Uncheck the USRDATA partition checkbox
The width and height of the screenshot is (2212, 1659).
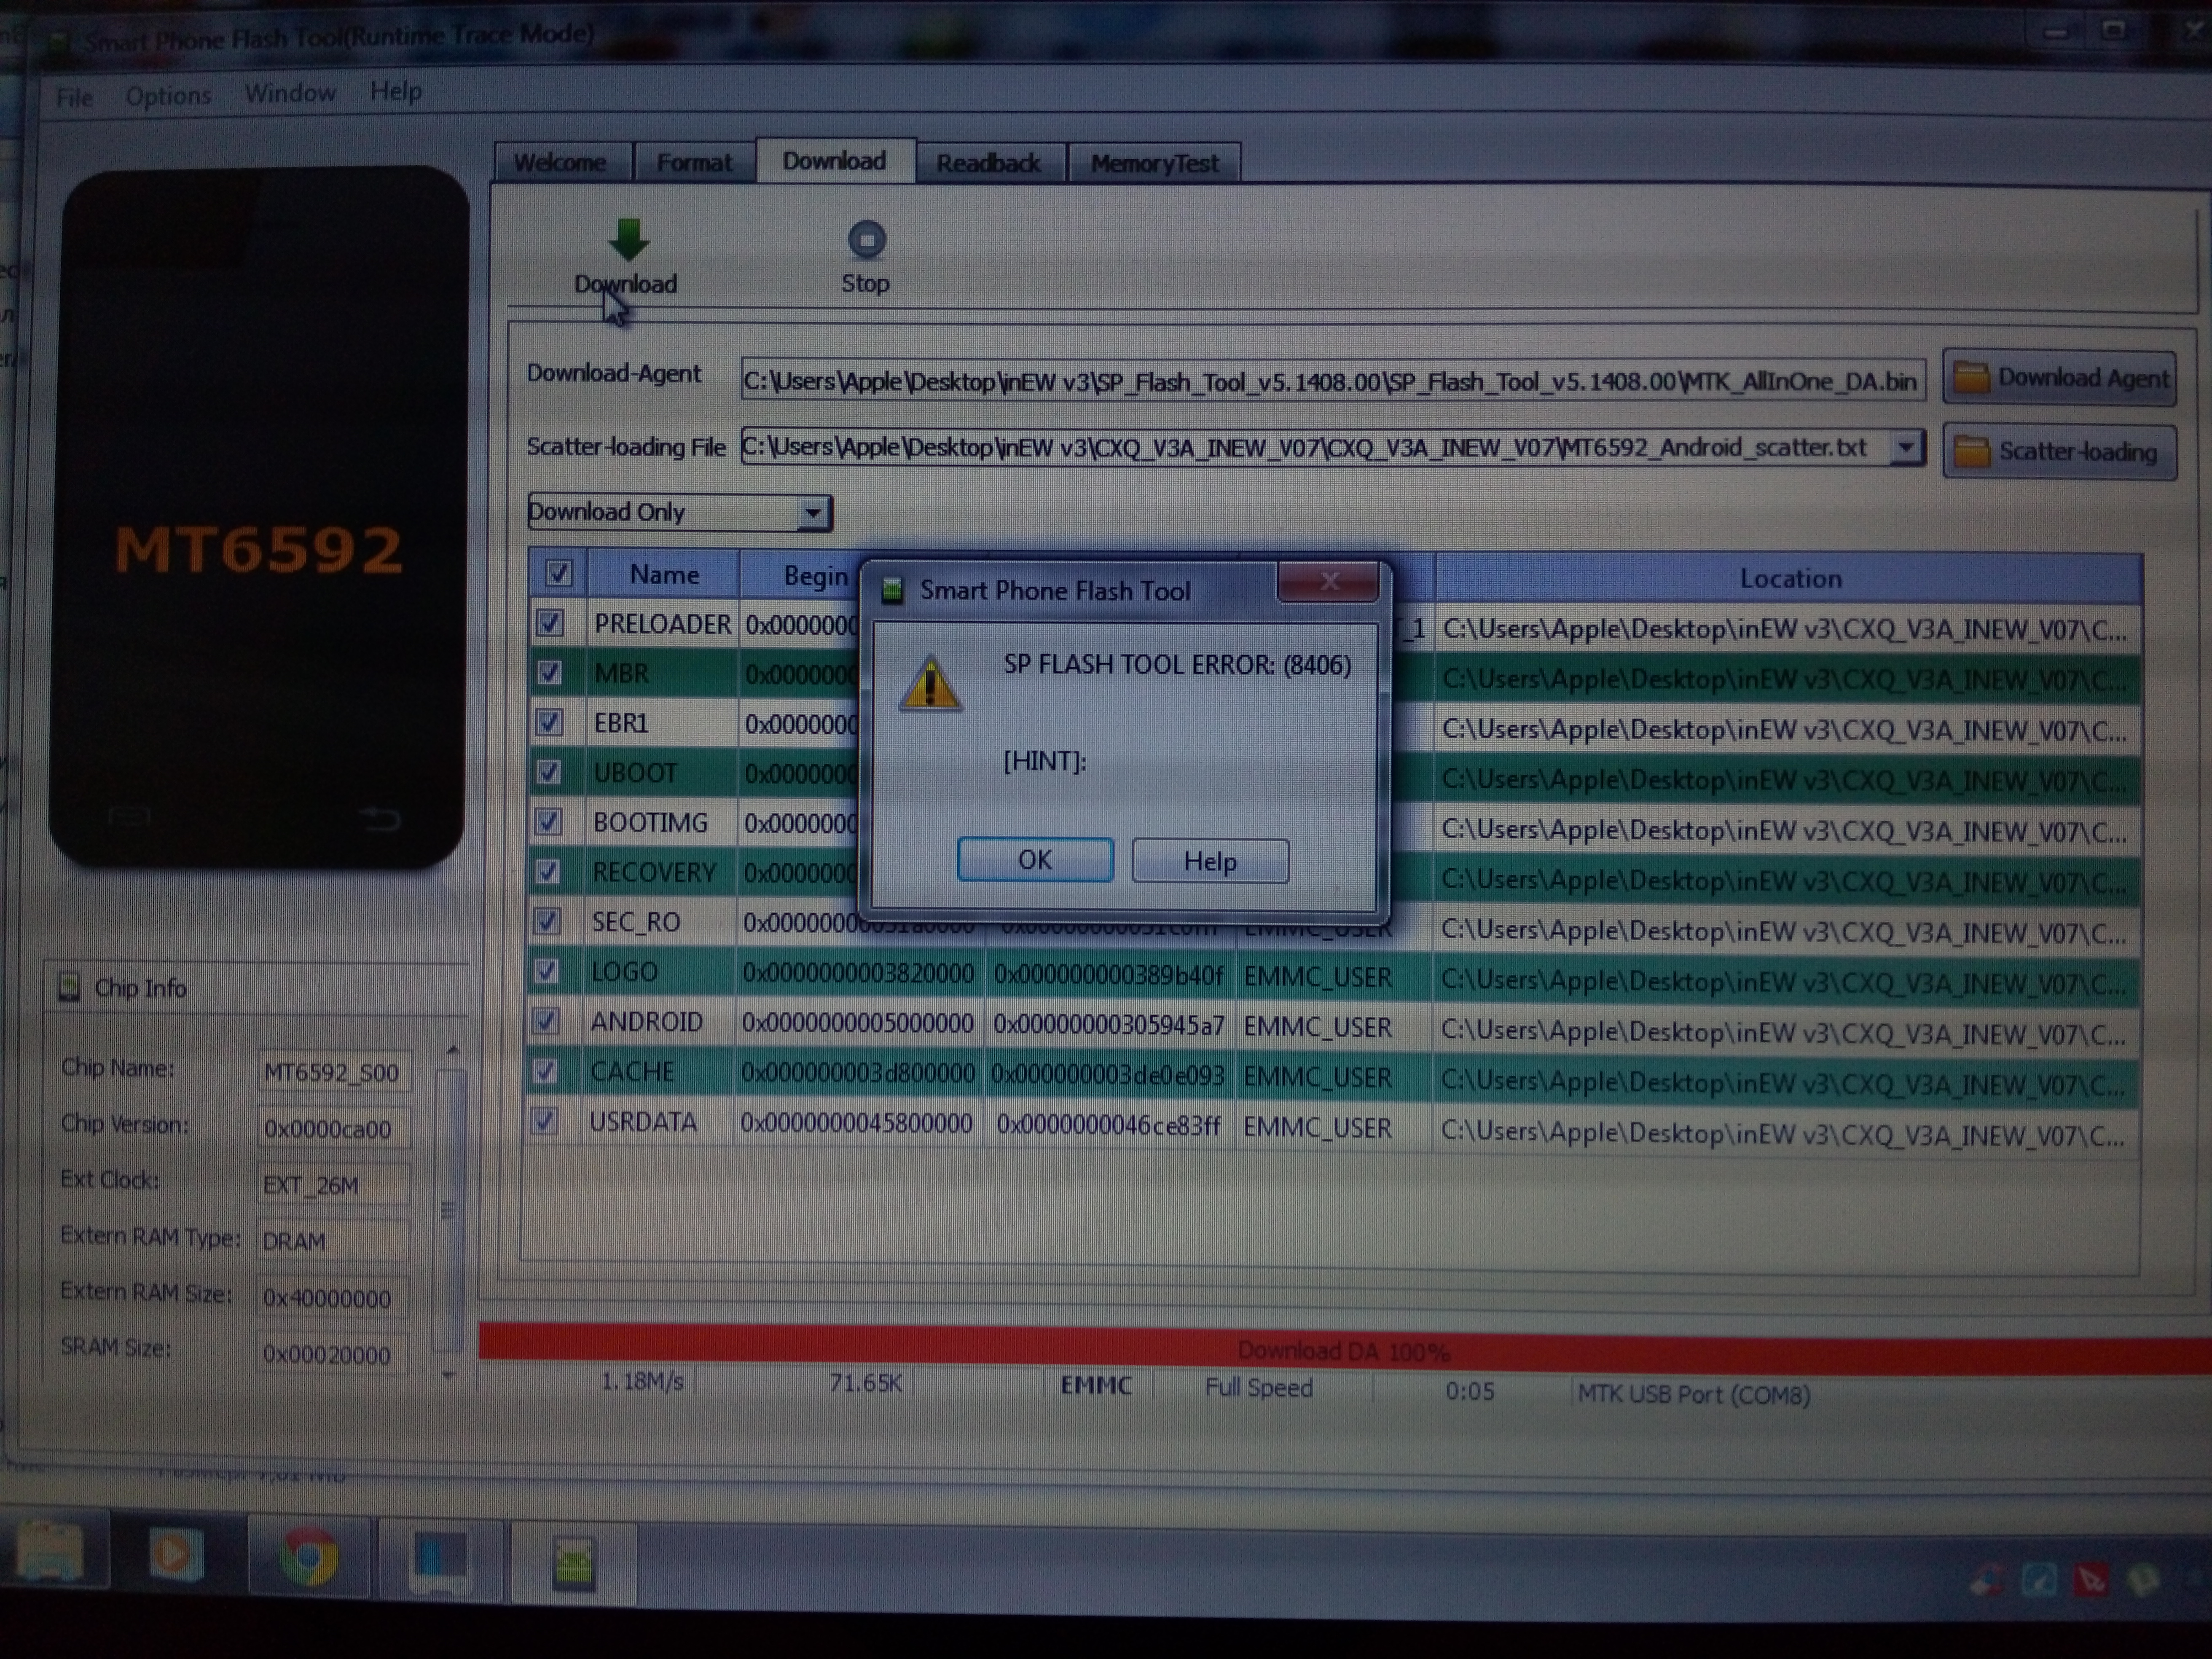click(545, 1121)
